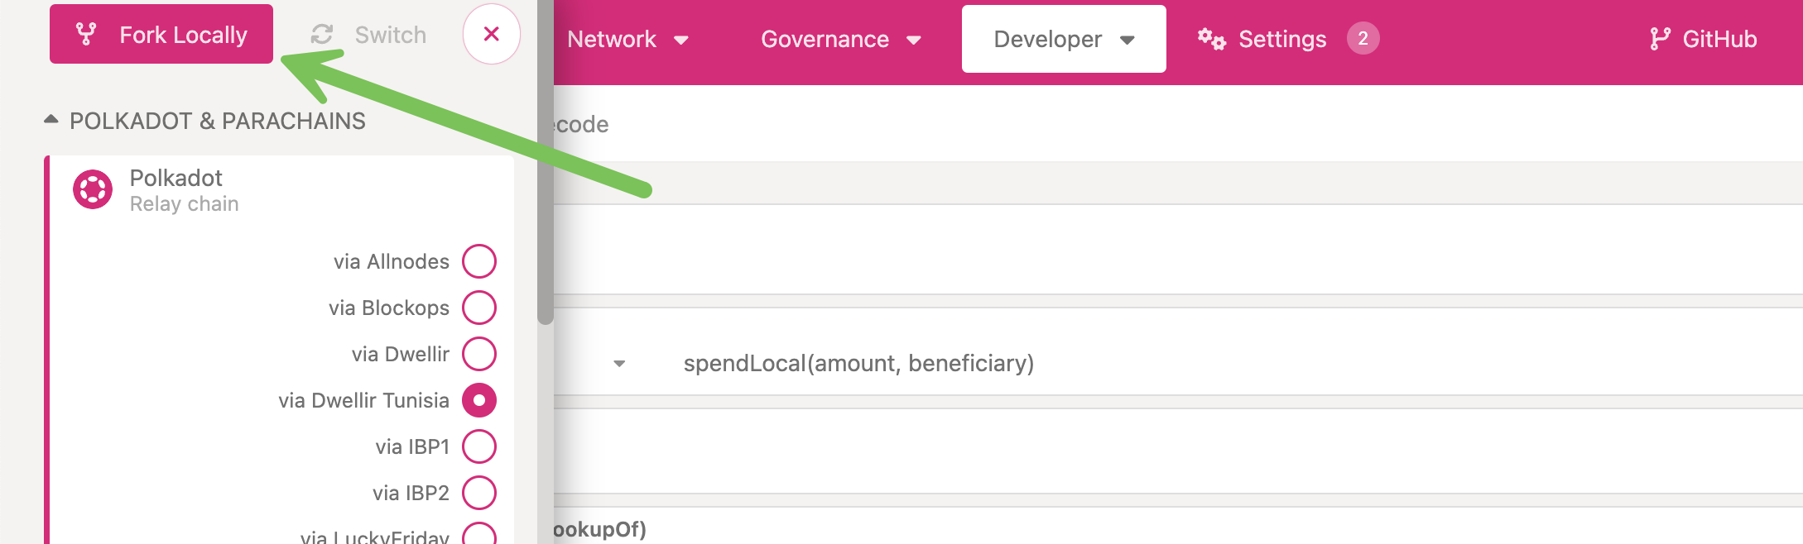The image size is (1803, 544).
Task: Click the close X icon in the panel
Action: (x=491, y=34)
